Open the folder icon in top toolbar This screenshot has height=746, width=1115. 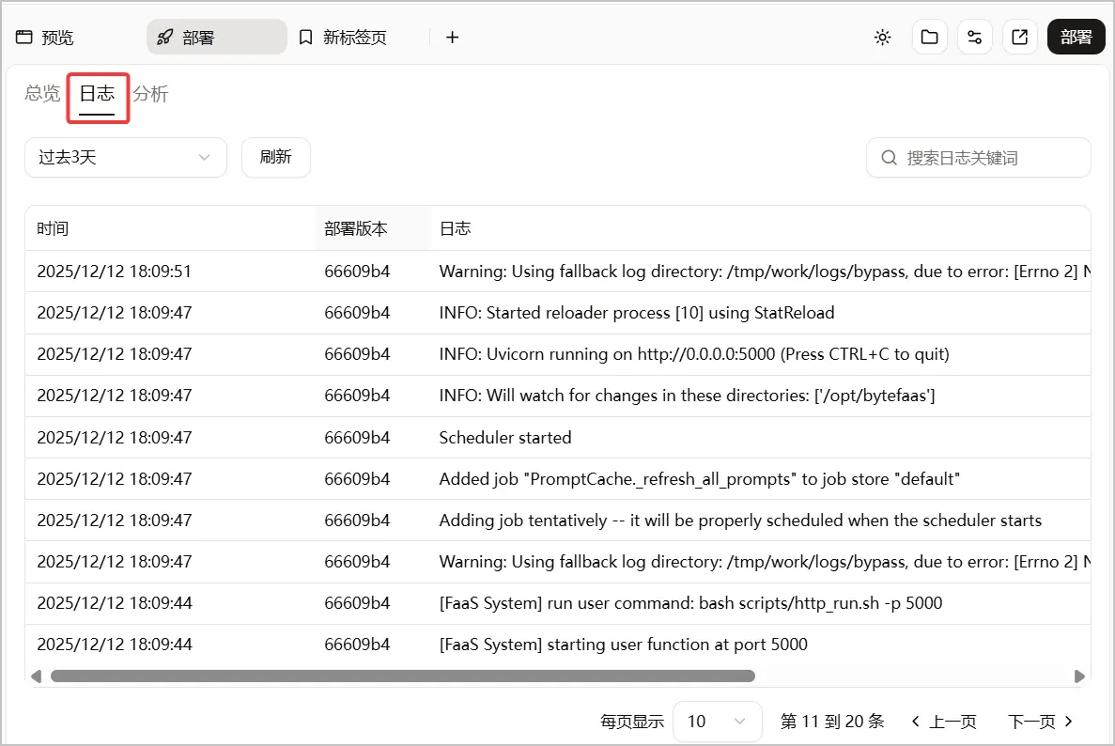929,37
